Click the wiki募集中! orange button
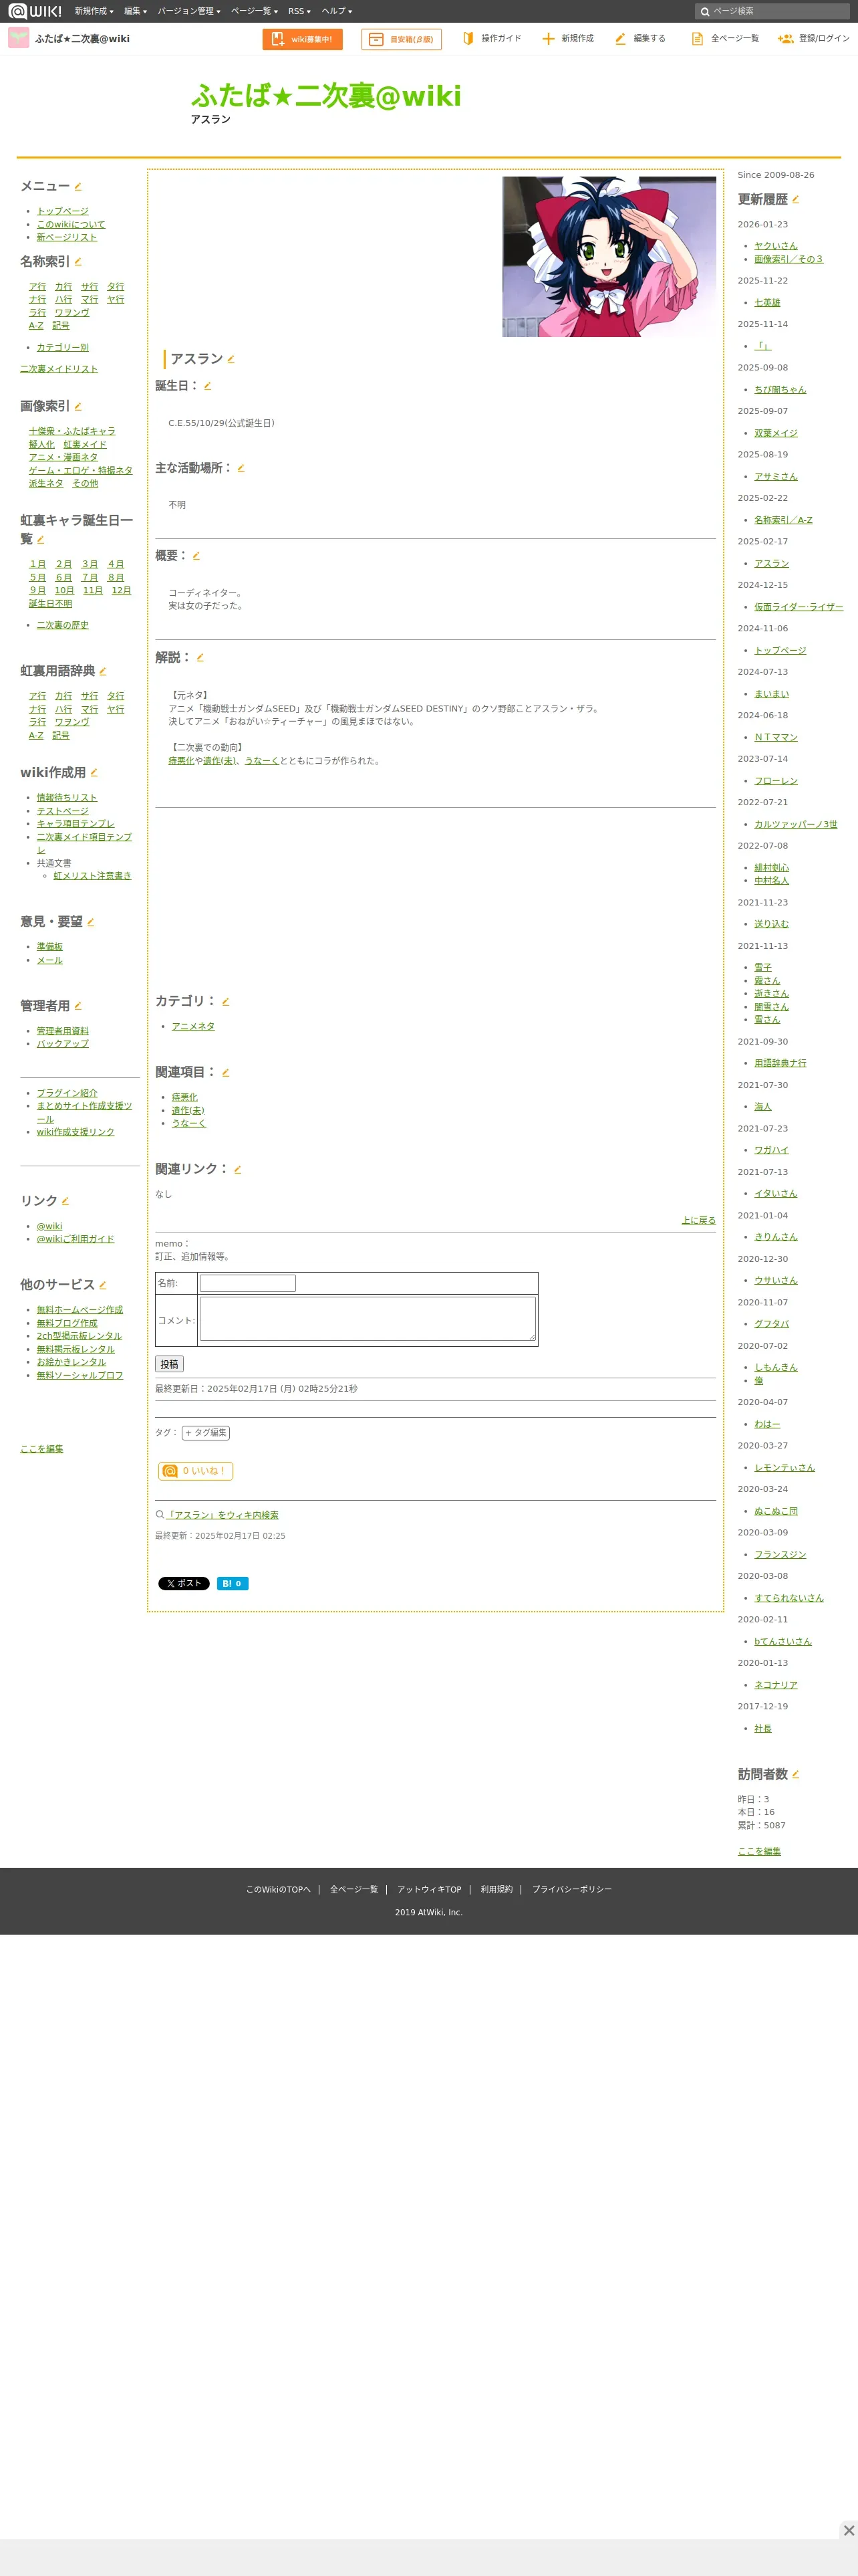 click(x=303, y=39)
